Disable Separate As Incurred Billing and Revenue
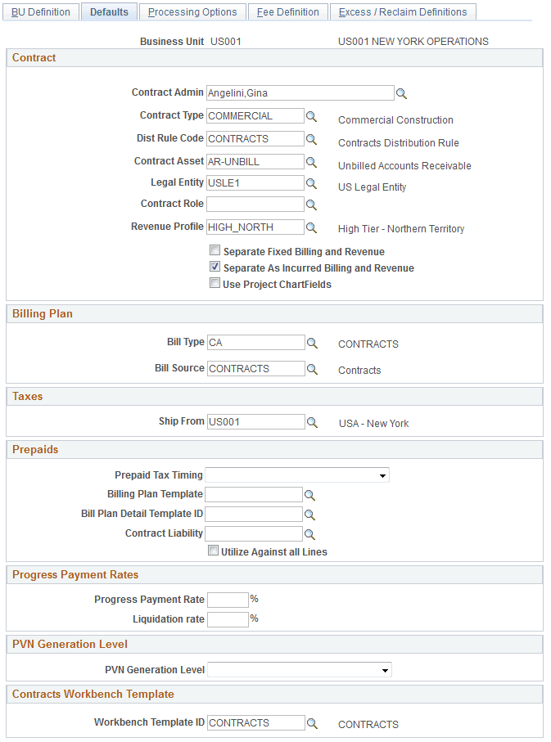551x742 pixels. [215, 267]
